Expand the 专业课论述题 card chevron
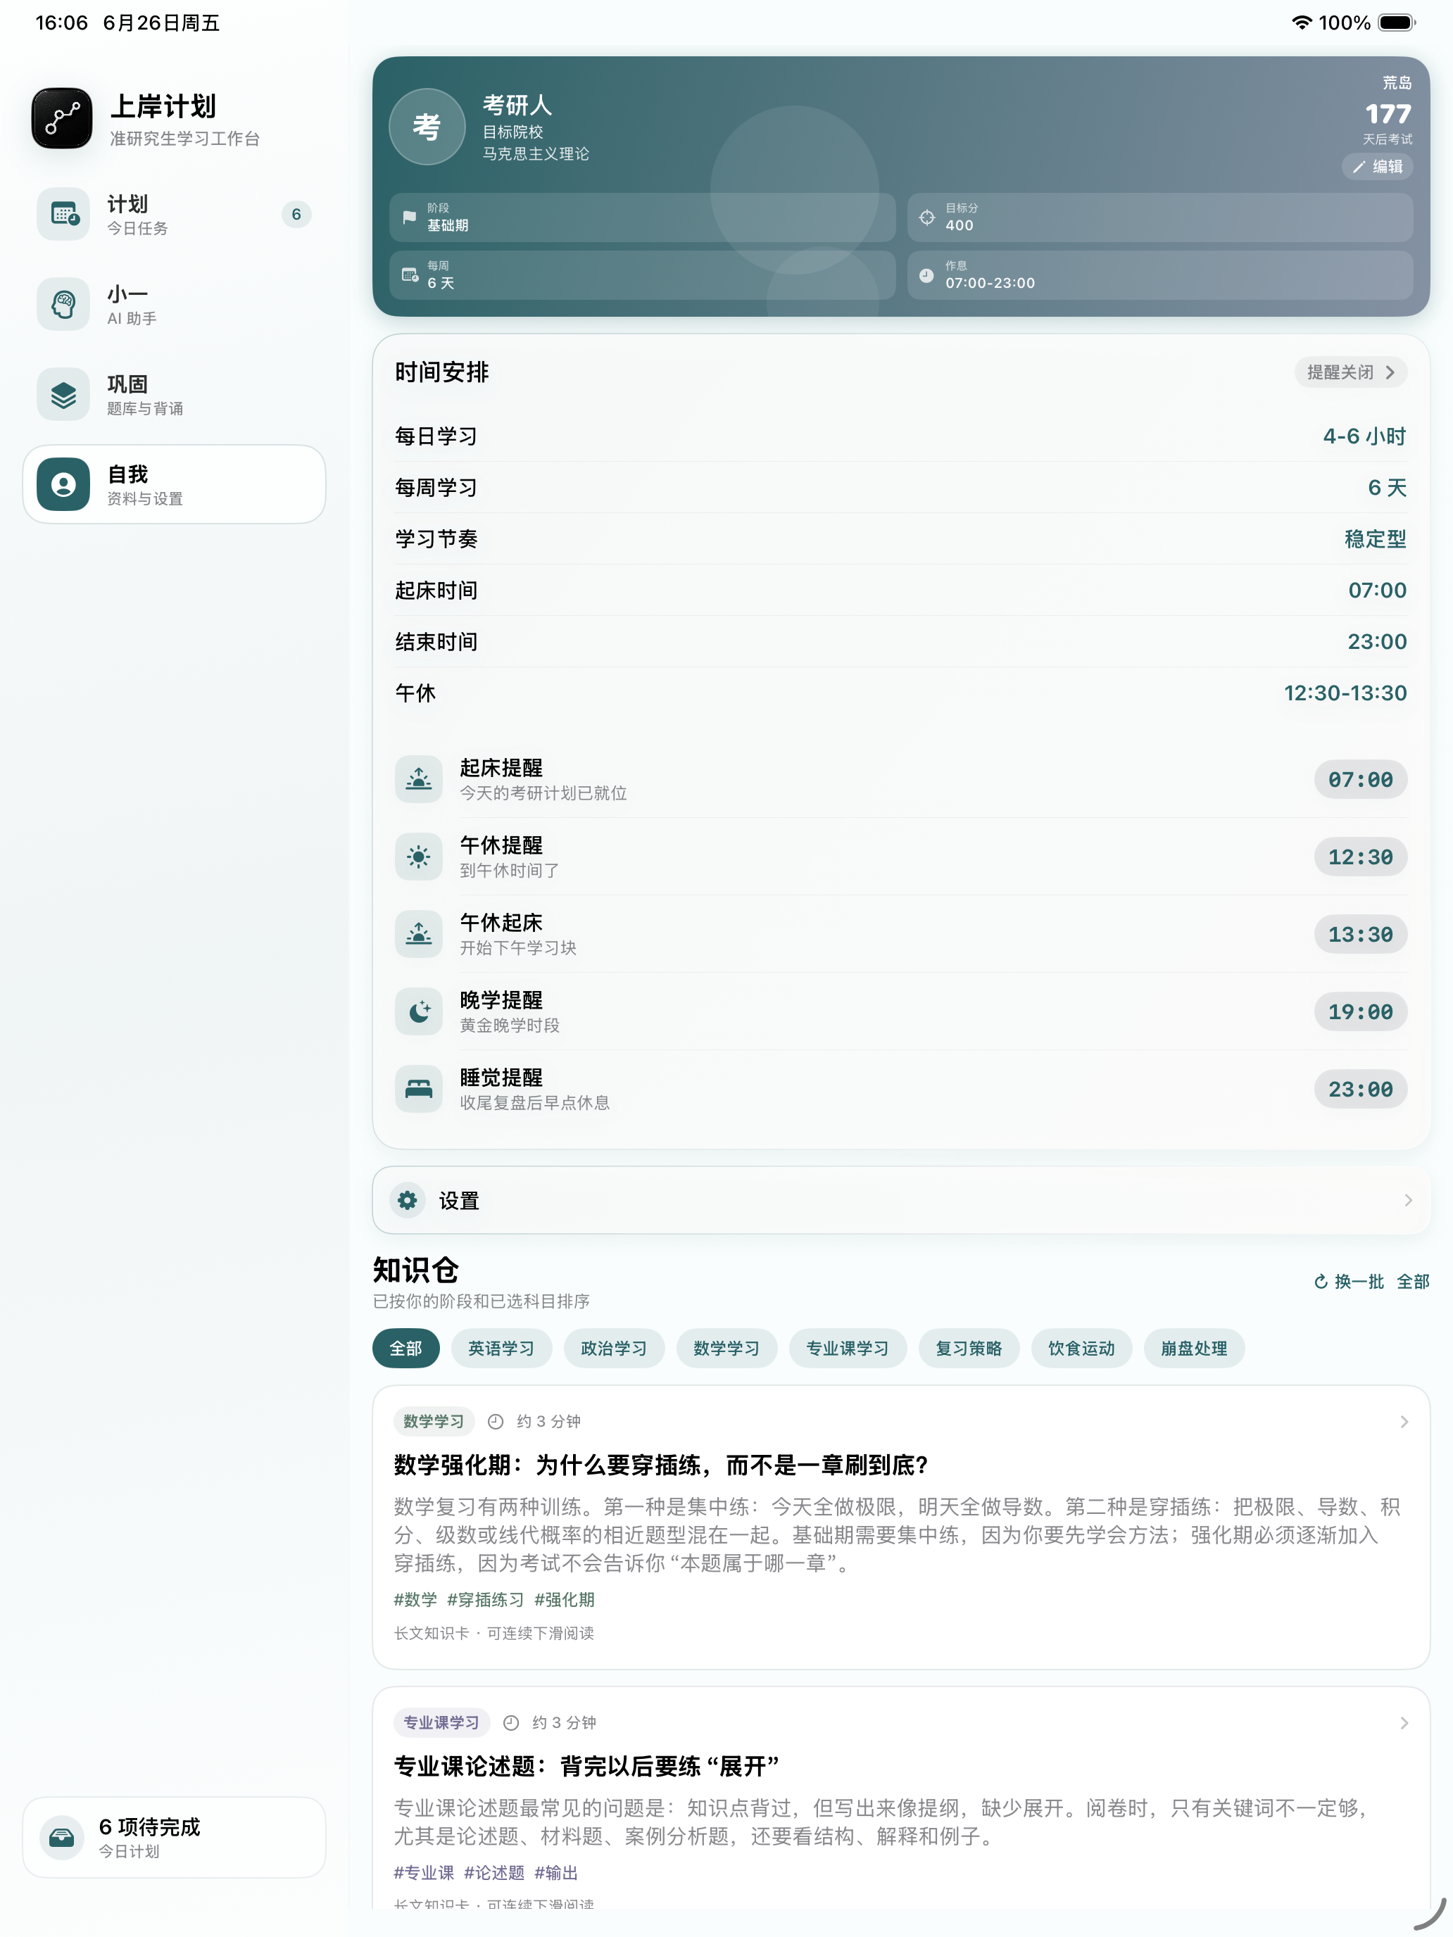The width and height of the screenshot is (1453, 1937). [1404, 1723]
